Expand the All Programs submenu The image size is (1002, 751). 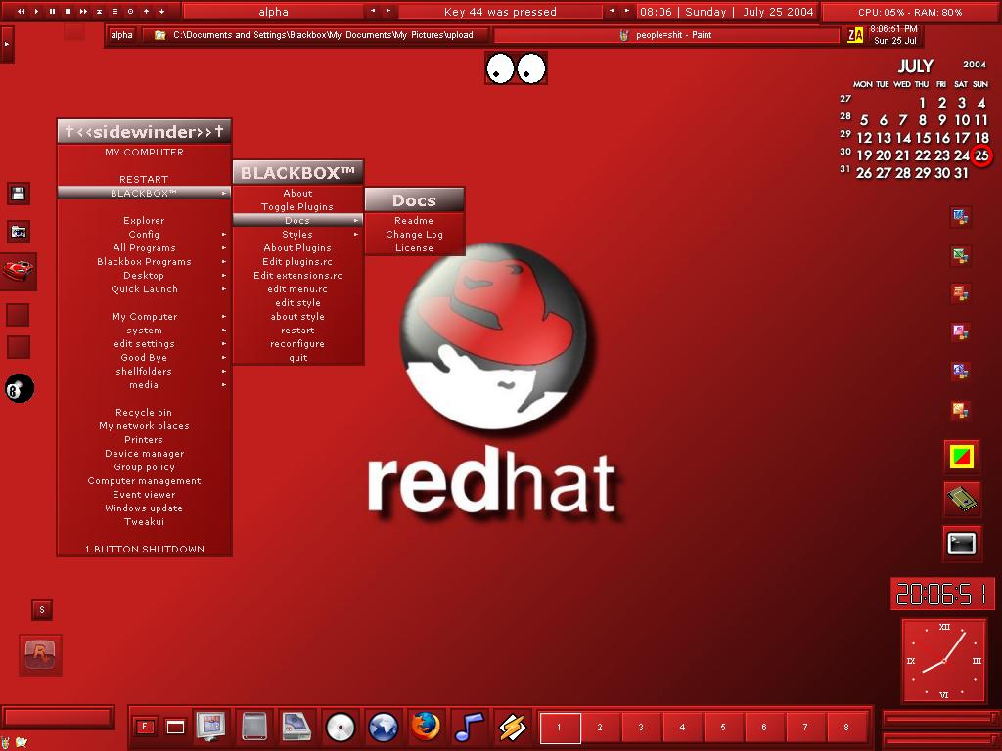coord(144,247)
